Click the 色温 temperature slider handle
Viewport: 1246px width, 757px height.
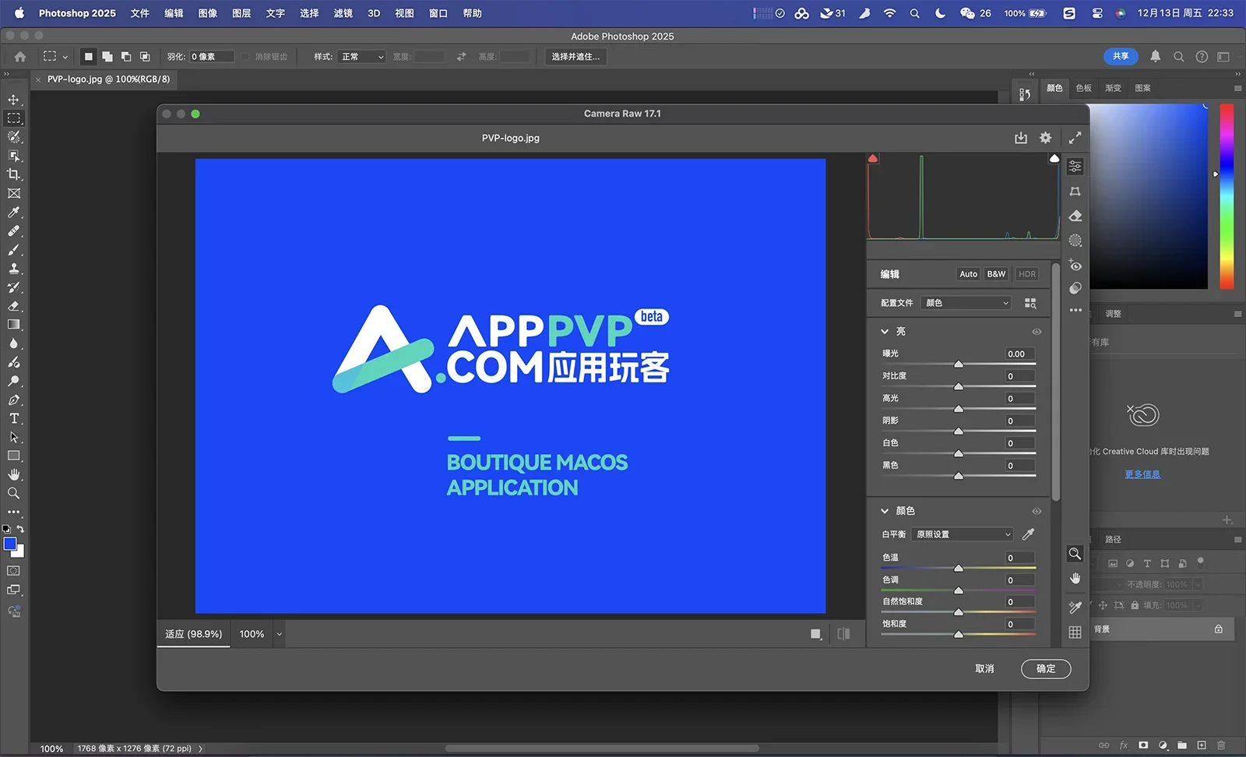point(959,569)
